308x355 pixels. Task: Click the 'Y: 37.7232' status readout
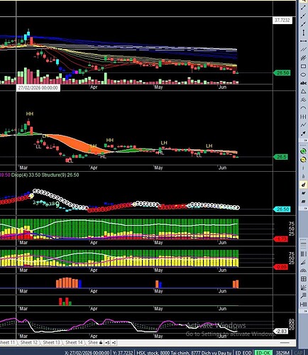tap(123, 353)
